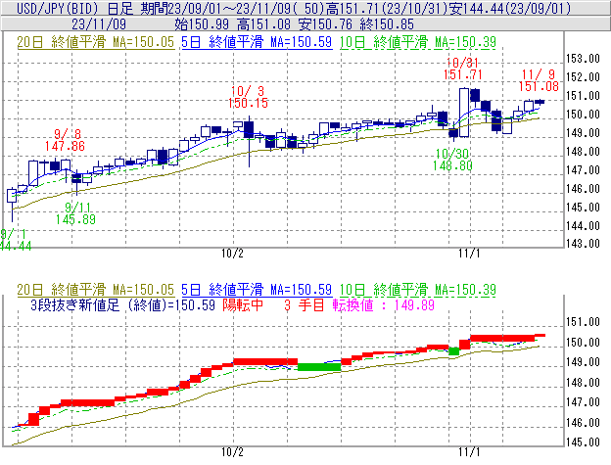Screen dimensions: 611x465
Task: Click the 10/30 148.80 low annotation
Action: 452,160
